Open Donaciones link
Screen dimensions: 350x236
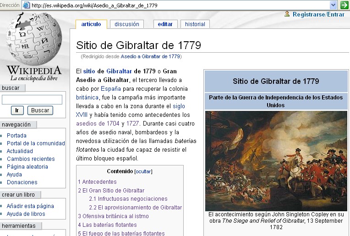click(22, 182)
